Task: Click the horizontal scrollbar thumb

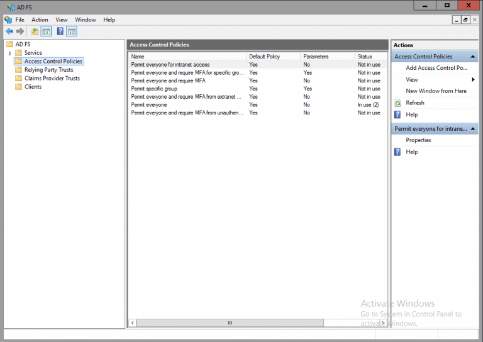Action: tap(230, 323)
